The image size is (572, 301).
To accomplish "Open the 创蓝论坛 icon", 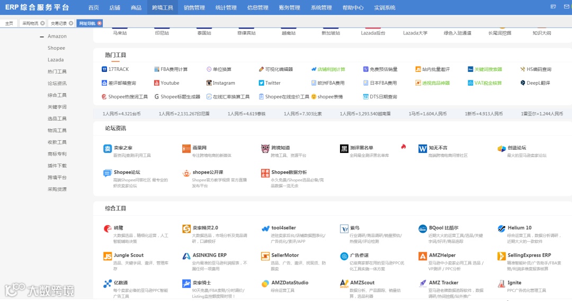I will (502, 148).
